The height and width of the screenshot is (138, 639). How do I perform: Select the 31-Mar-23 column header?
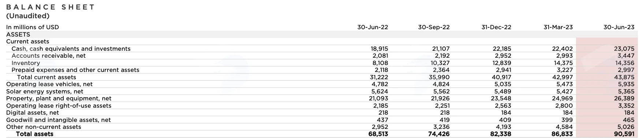558,27
